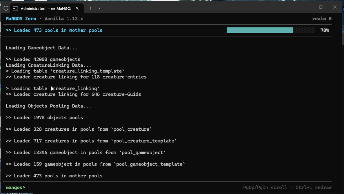This screenshot has height=194, width=344.
Task: Click the 'creature_linking_template' table line
Action: (65, 71)
